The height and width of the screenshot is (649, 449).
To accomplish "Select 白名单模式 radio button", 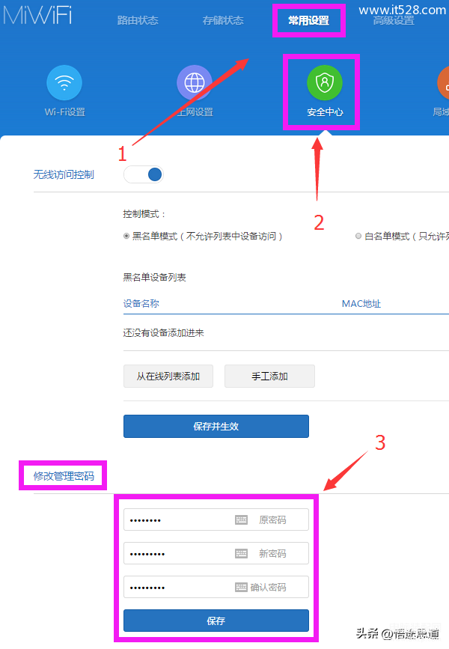I will pos(358,236).
